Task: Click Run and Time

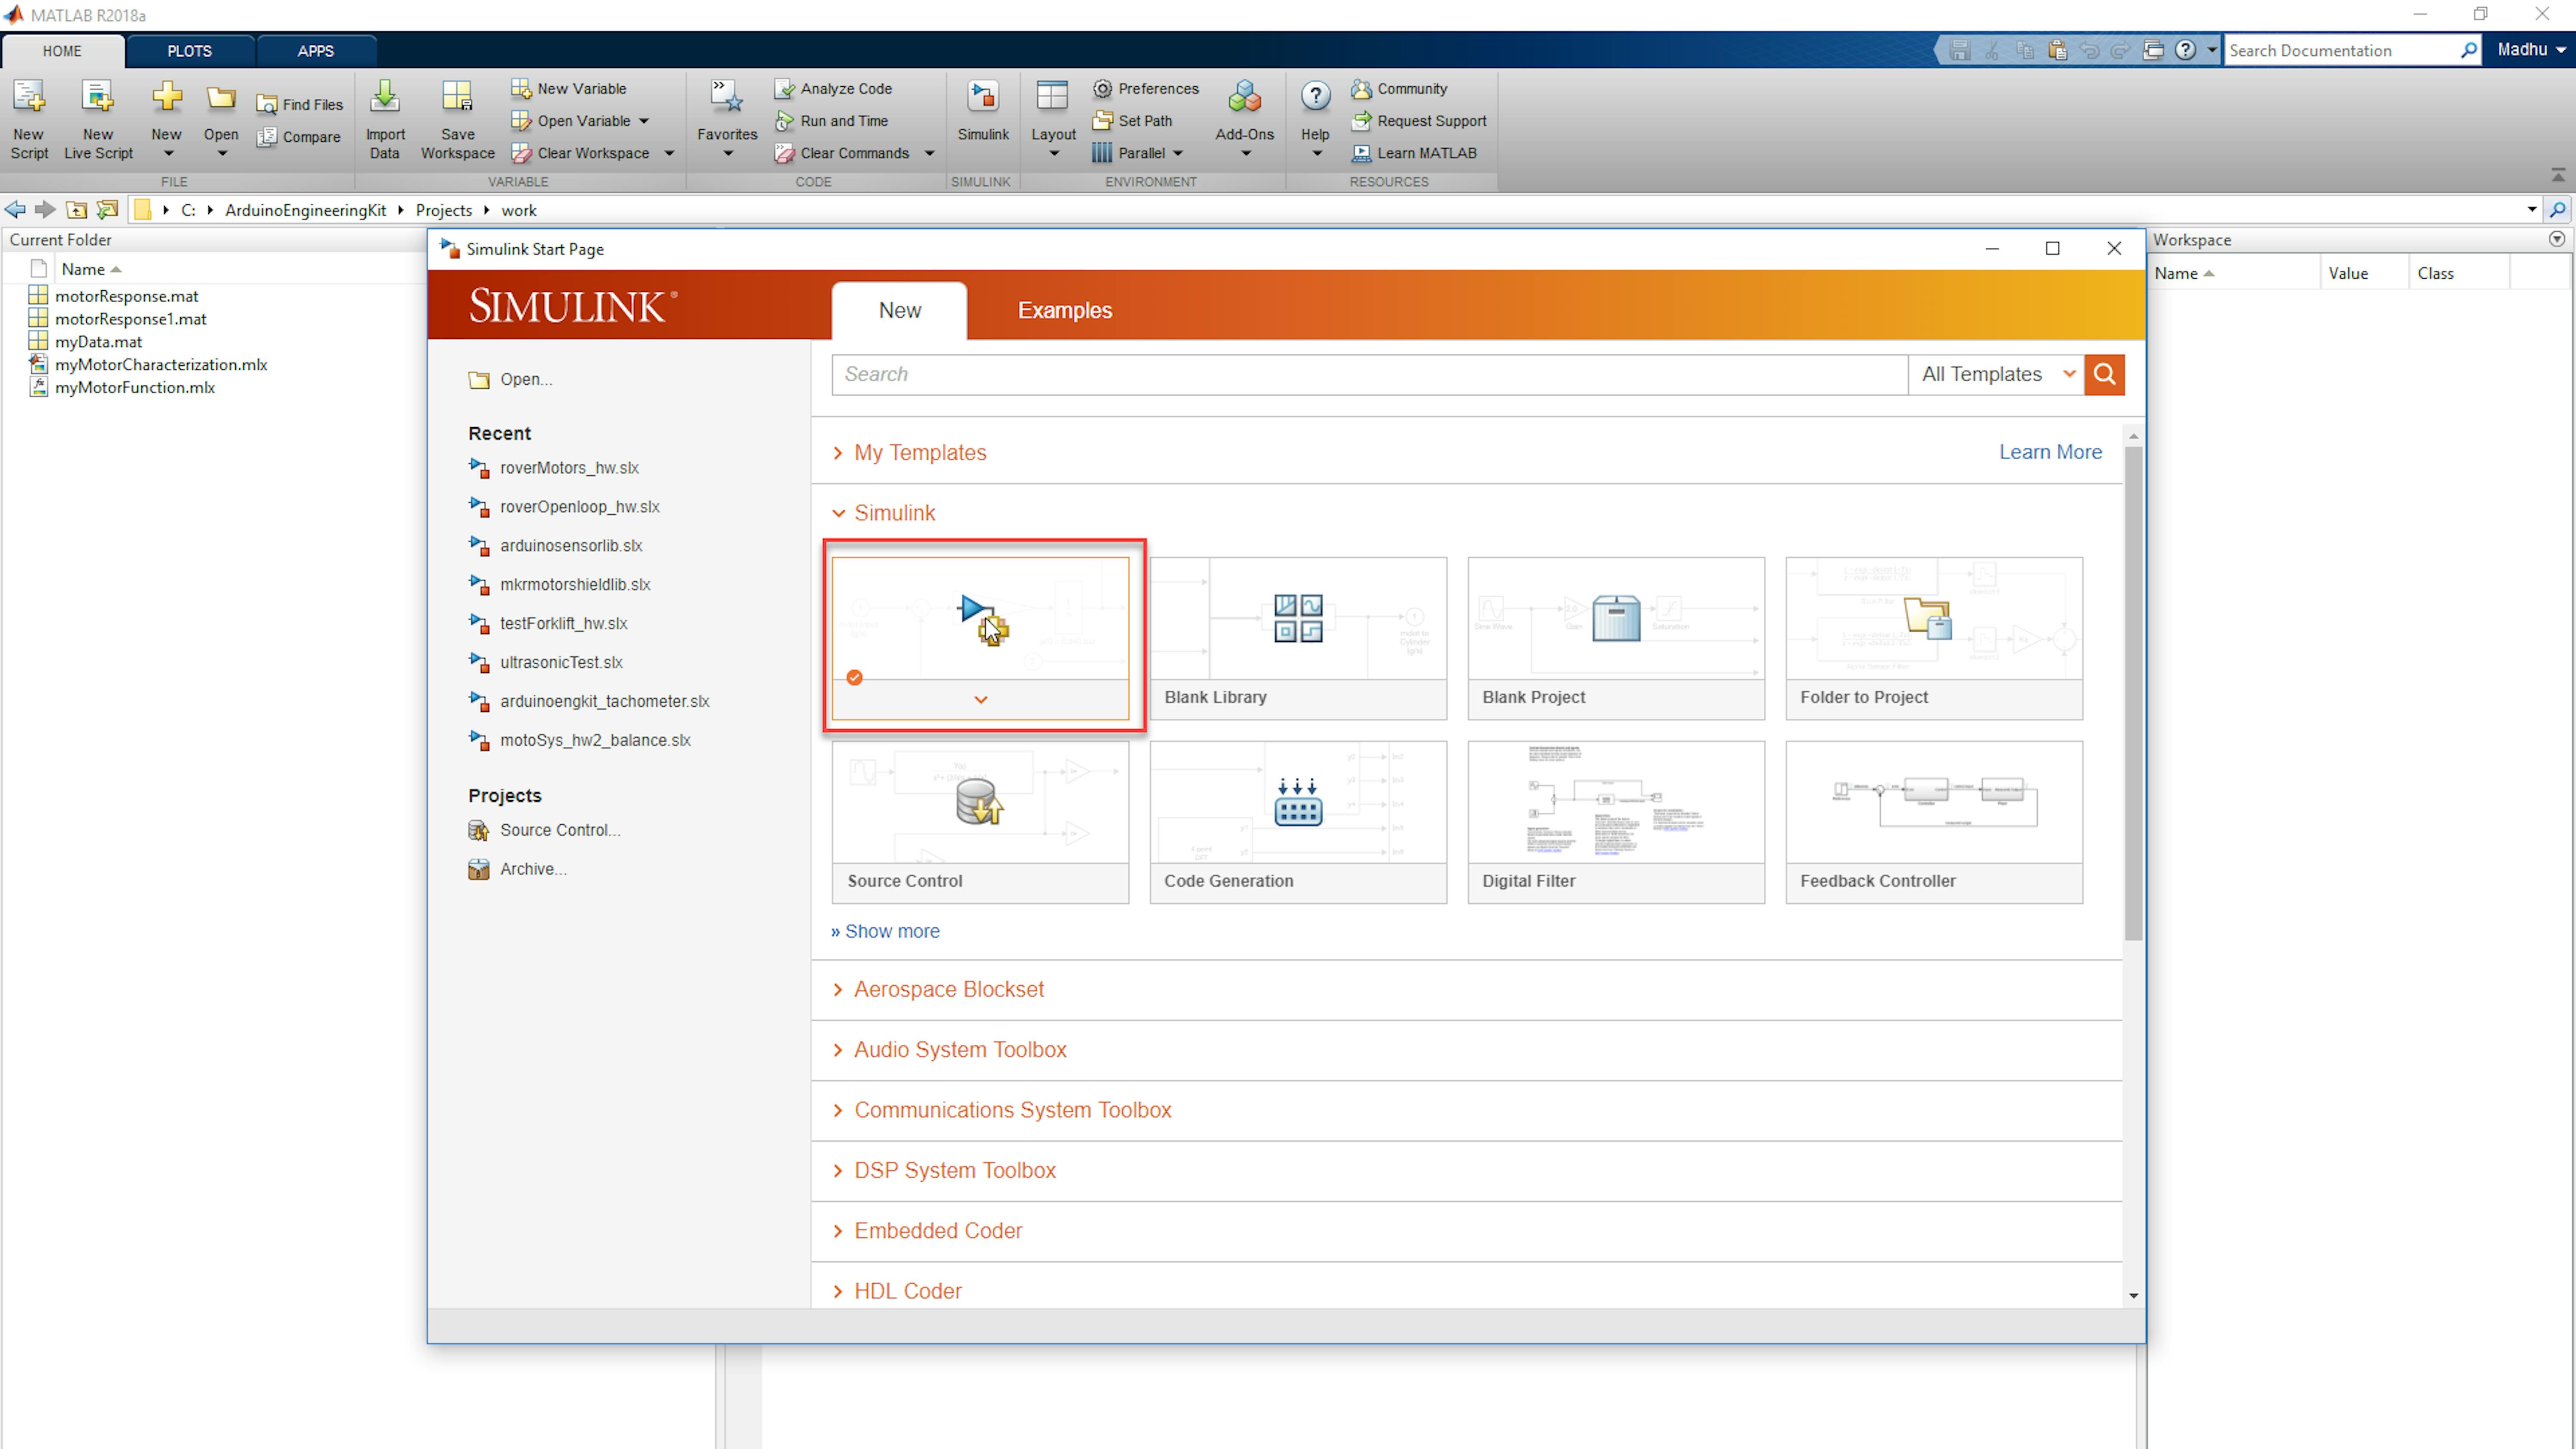Action: click(x=832, y=121)
